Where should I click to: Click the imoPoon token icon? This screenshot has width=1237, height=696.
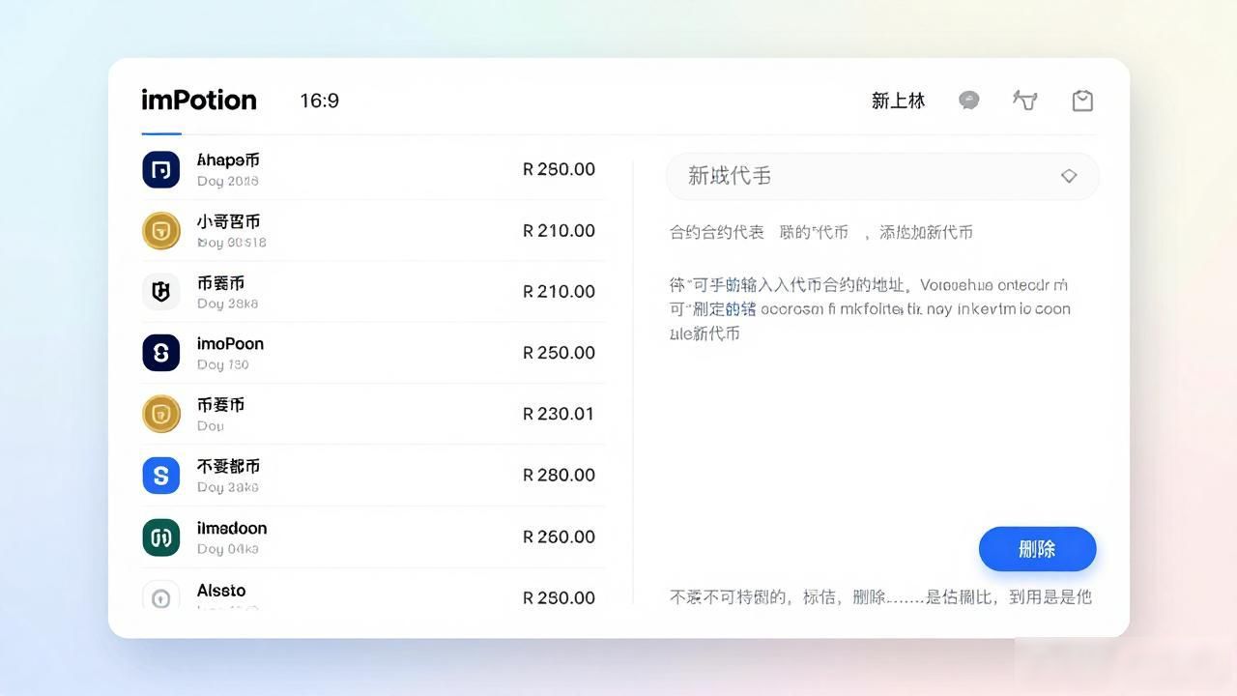tap(161, 353)
